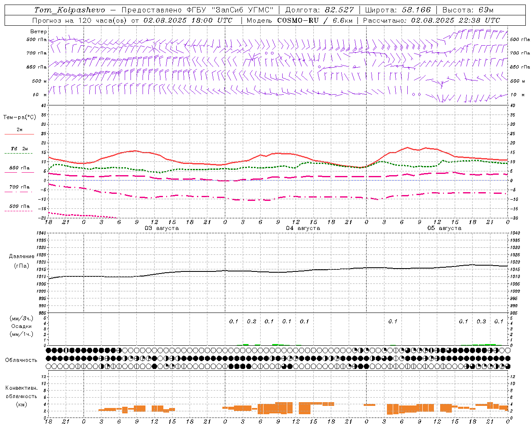
Task: Select the 700 гПа temperature legend entry
Action: point(20,187)
